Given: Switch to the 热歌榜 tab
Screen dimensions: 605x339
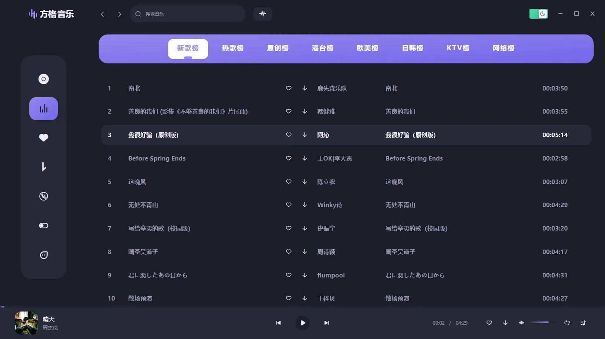Looking at the screenshot, I should [x=232, y=48].
